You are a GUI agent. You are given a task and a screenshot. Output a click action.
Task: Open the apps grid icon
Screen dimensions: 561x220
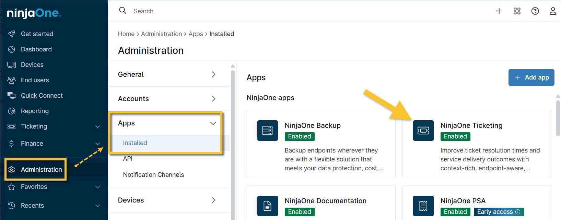[517, 11]
